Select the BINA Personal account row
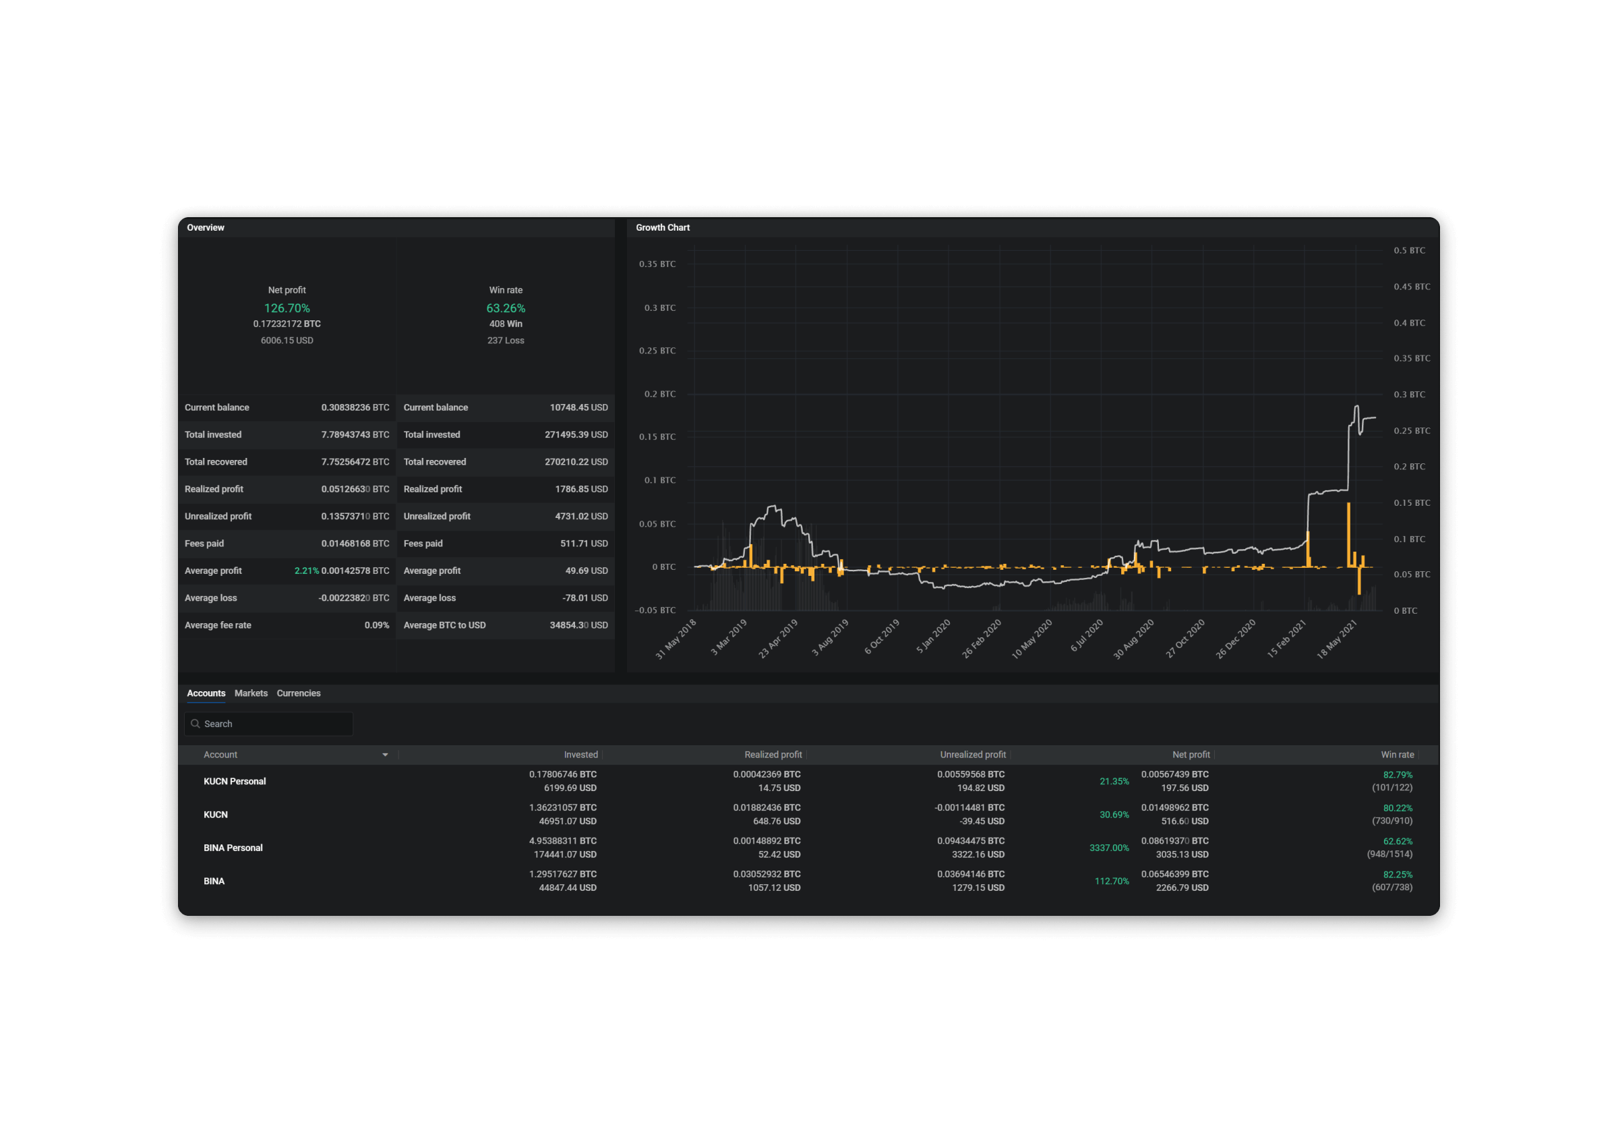This screenshot has height=1133, width=1618. point(808,848)
